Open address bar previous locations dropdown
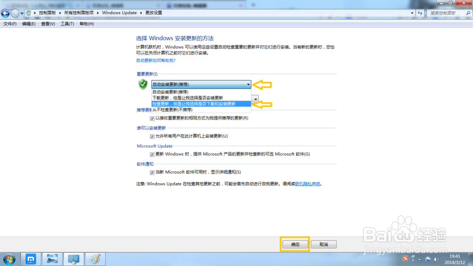 pos(412,13)
